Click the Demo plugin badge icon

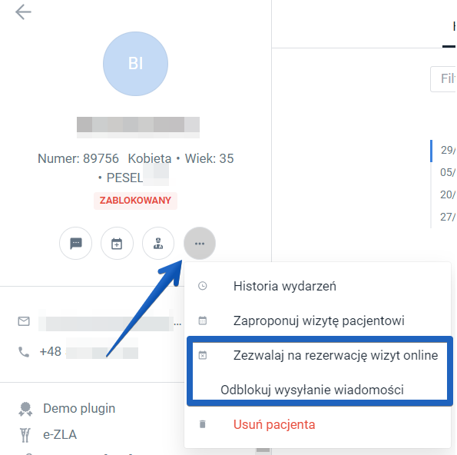click(x=25, y=409)
